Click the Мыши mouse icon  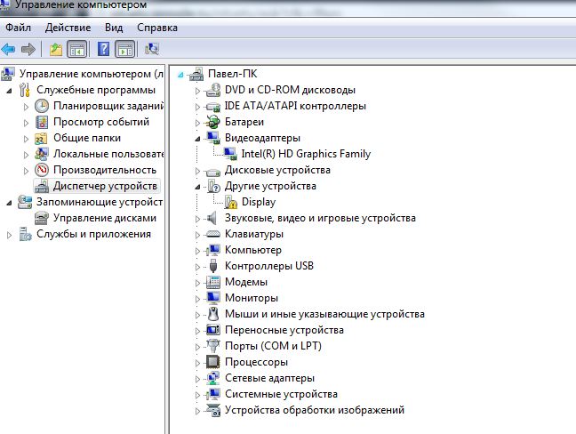(x=213, y=314)
